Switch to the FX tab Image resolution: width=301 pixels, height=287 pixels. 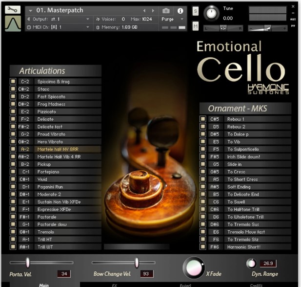(114, 285)
